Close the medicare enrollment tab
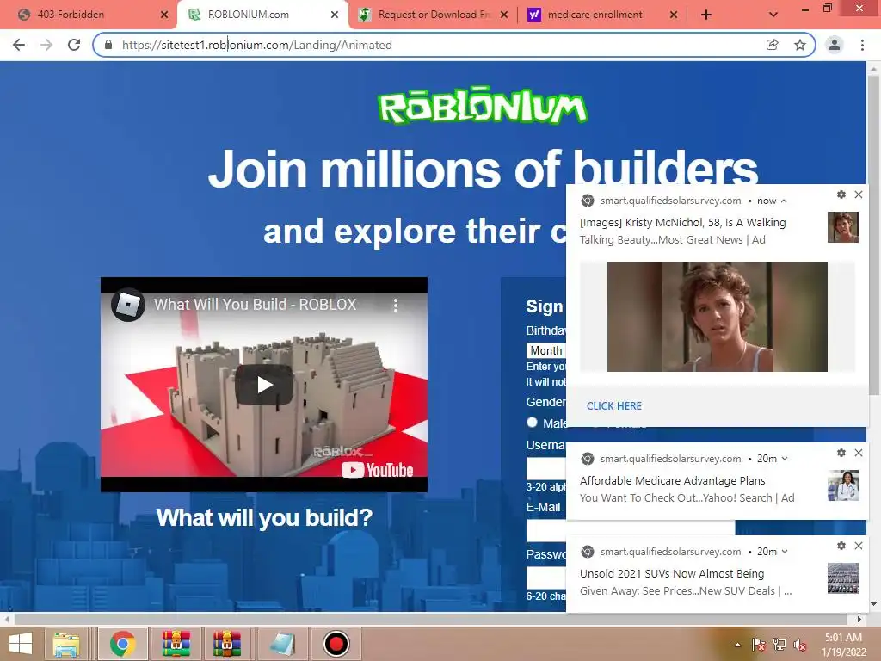The image size is (881, 661). click(x=674, y=15)
